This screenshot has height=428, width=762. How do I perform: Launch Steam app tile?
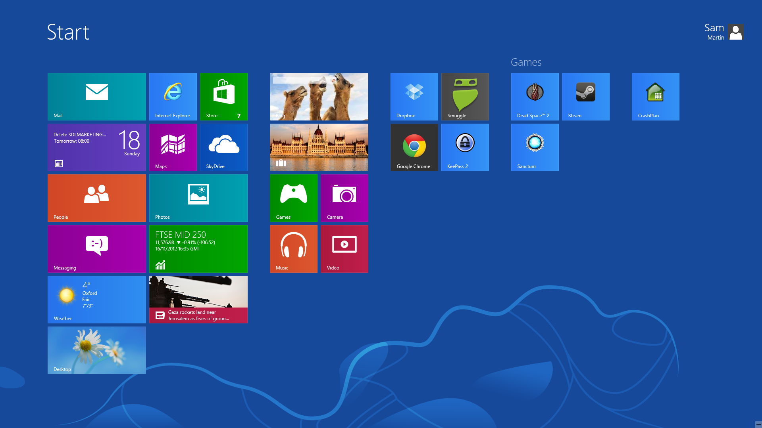click(x=586, y=97)
